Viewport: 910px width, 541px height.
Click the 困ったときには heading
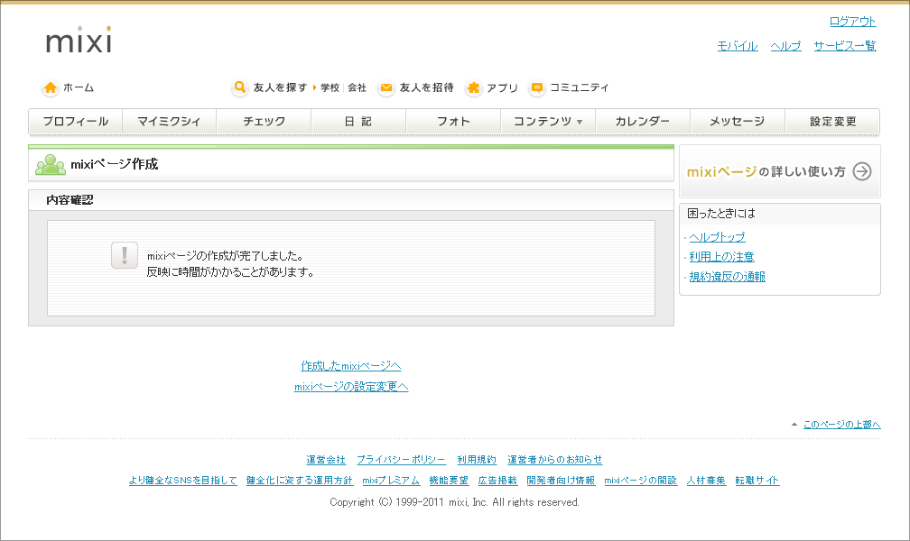pos(721,214)
